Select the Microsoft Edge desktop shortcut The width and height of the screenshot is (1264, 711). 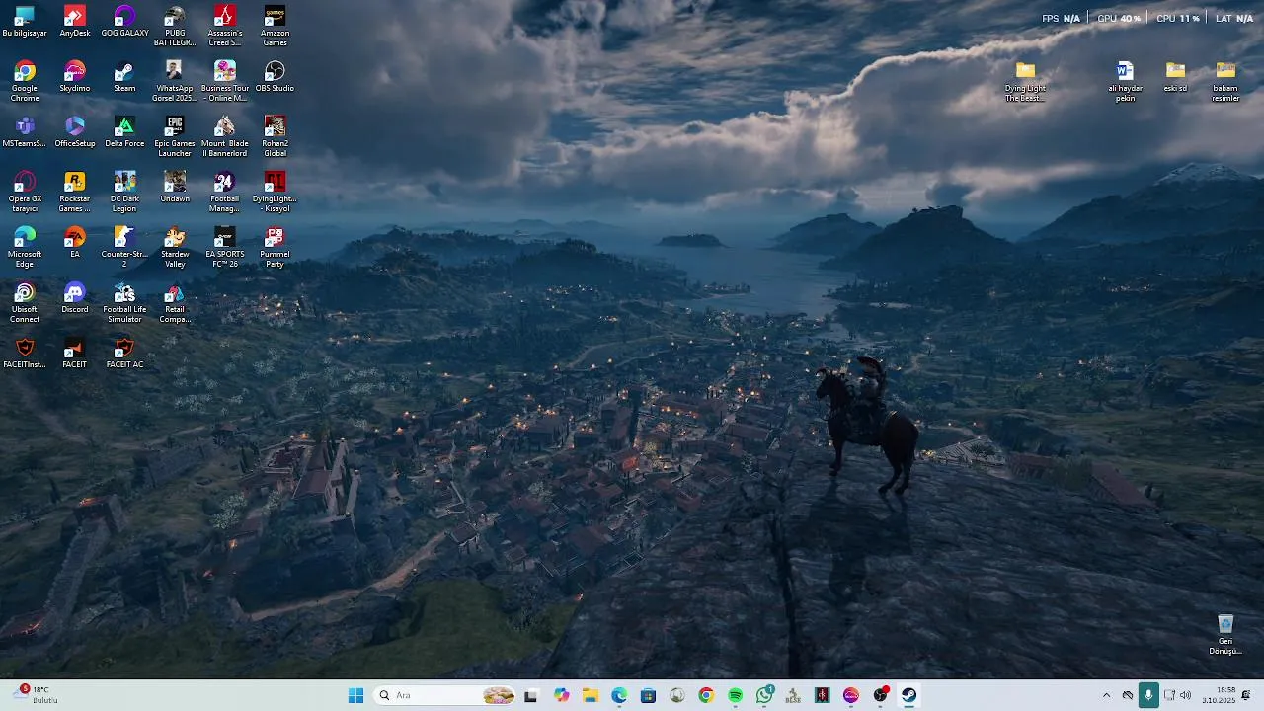click(x=25, y=247)
